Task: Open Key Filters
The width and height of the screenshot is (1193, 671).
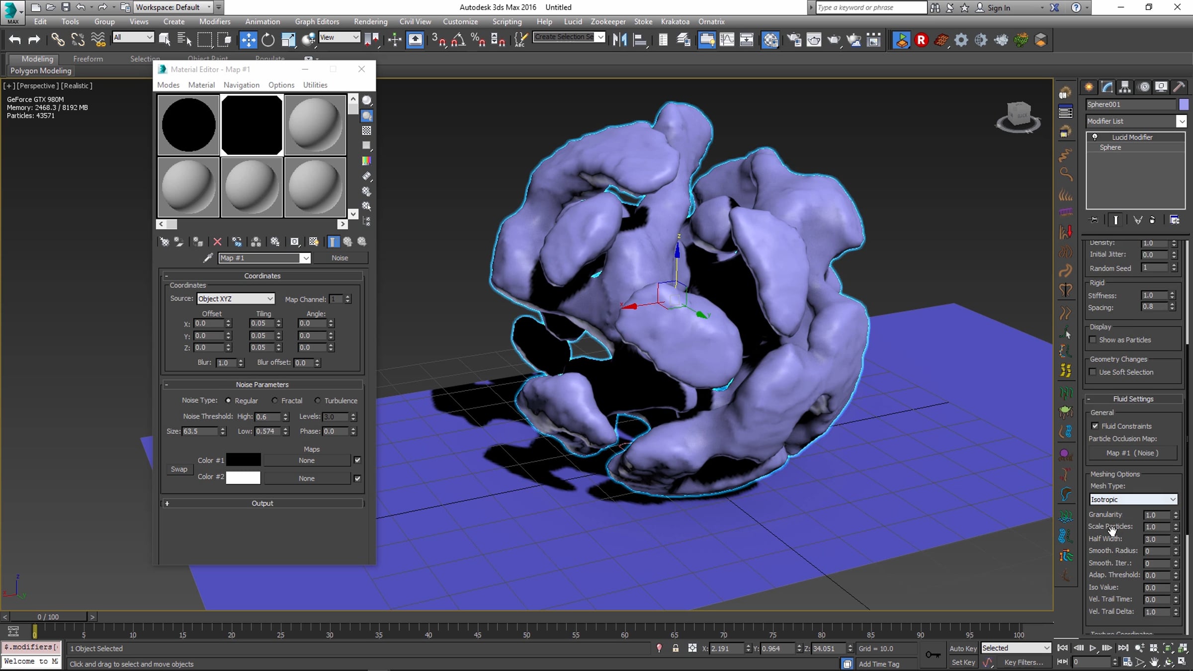Action: click(x=1023, y=662)
